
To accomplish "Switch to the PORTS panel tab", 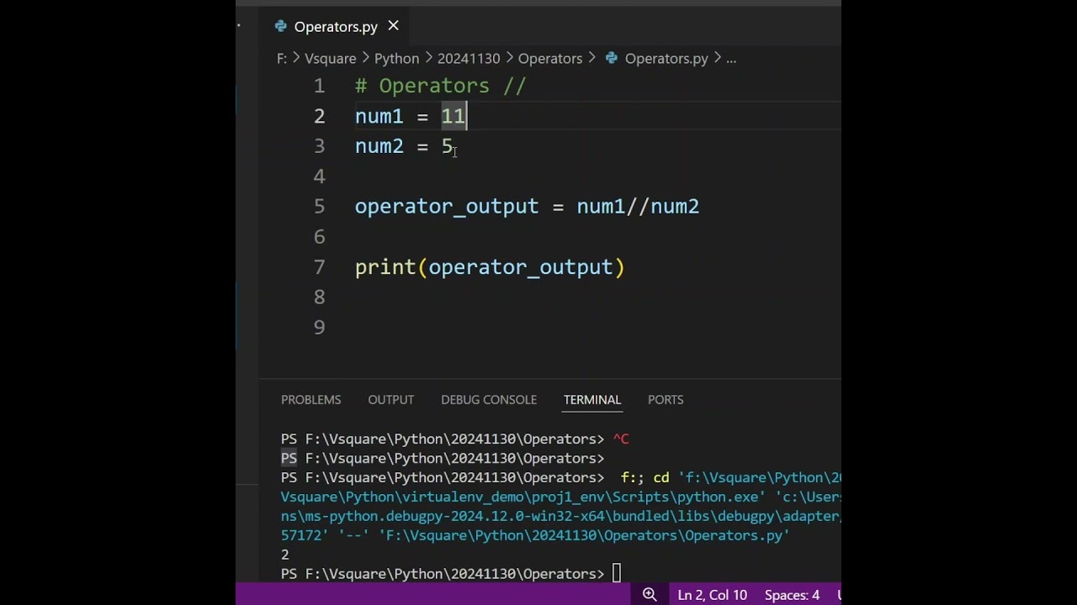I will [666, 400].
